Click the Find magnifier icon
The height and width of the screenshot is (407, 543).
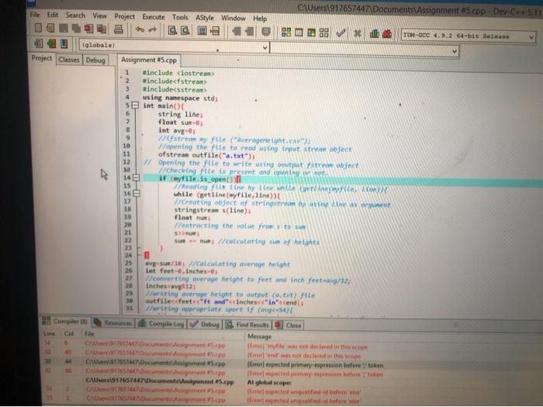172,30
